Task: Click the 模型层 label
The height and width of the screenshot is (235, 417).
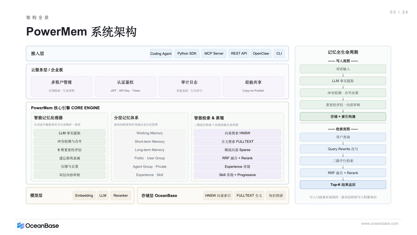Action: pos(36,196)
